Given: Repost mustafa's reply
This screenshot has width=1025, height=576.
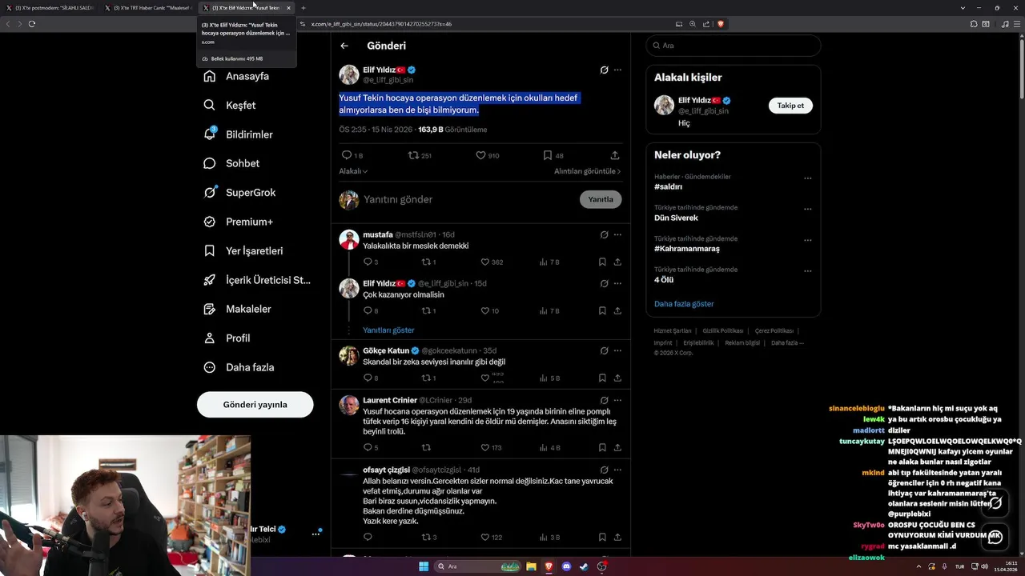Looking at the screenshot, I should click(x=428, y=262).
